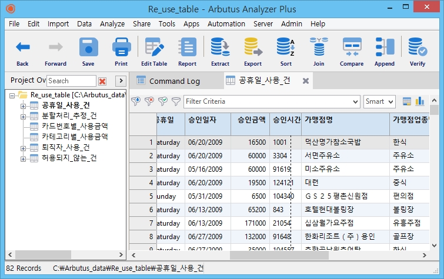Click the table icon of 카드번호별_사용금액

(x=34, y=127)
